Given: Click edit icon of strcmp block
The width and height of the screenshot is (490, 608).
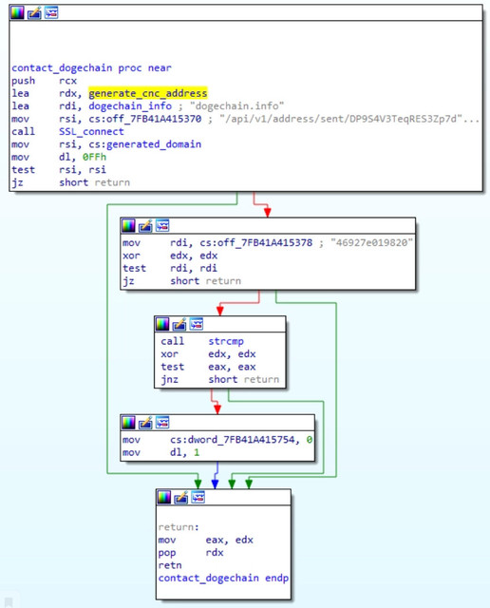Looking at the screenshot, I should 179,324.
